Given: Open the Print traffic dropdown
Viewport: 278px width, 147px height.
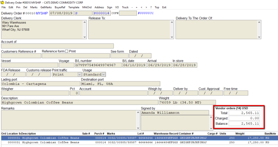Looking at the screenshot, I should point(80,75).
